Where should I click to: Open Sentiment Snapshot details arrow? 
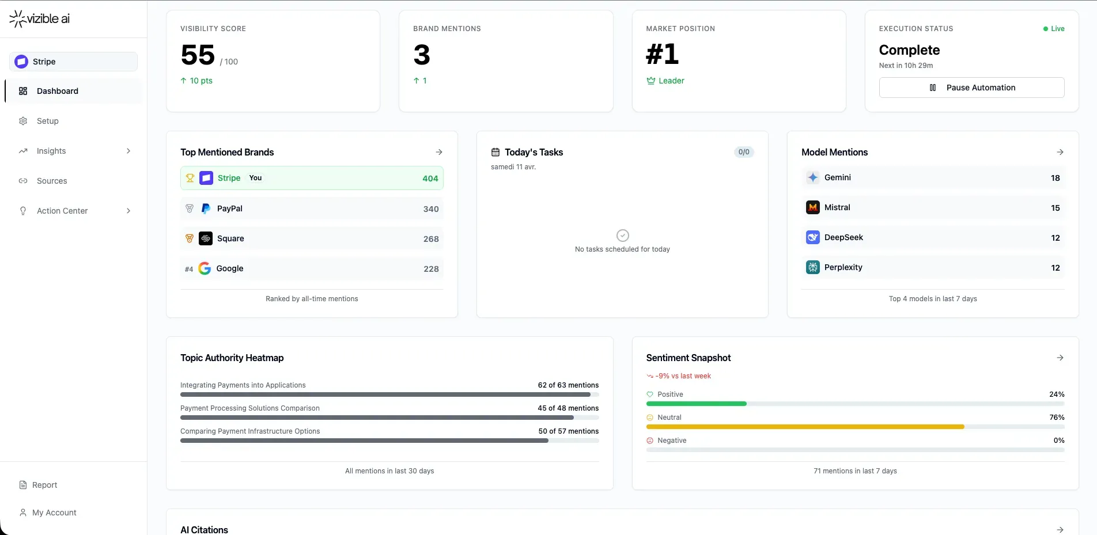tap(1060, 358)
